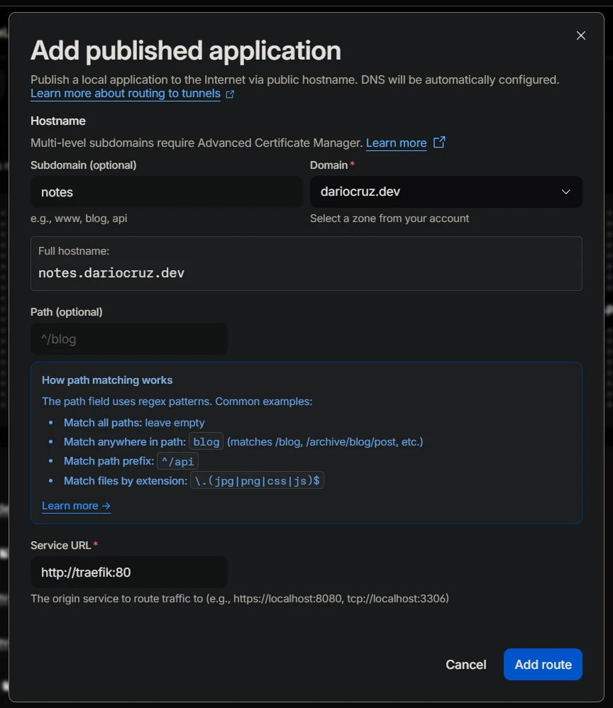Focus the Path field with ^/blog placeholder
The width and height of the screenshot is (613, 708).
(128, 338)
